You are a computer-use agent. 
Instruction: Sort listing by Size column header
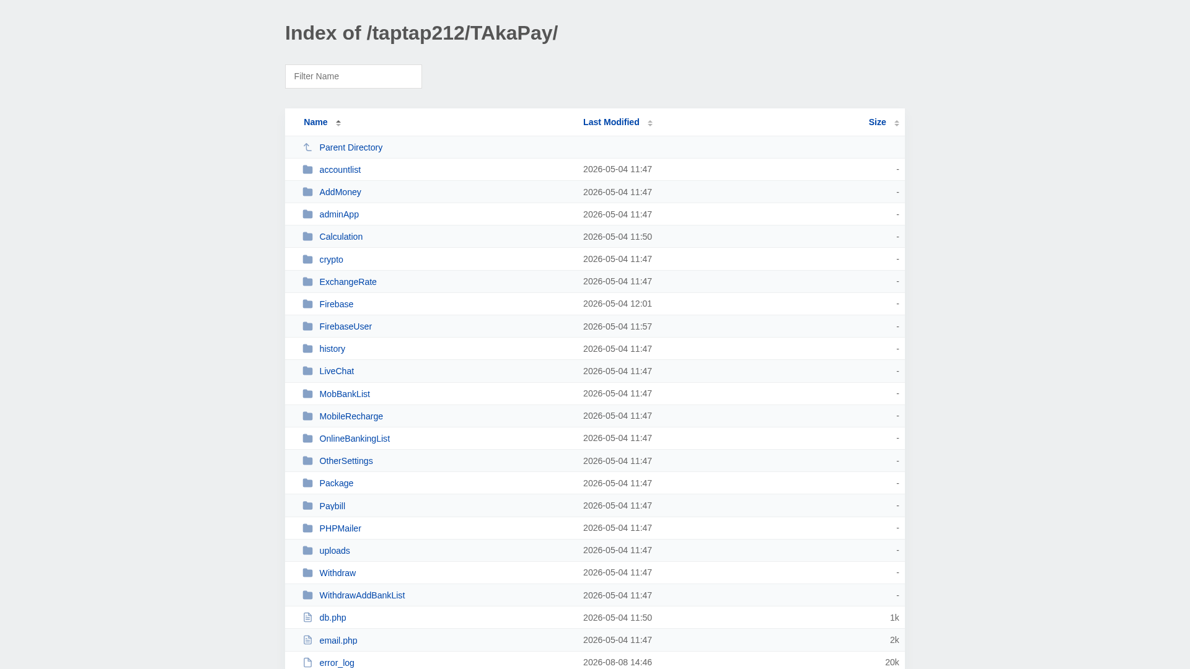pos(877,122)
